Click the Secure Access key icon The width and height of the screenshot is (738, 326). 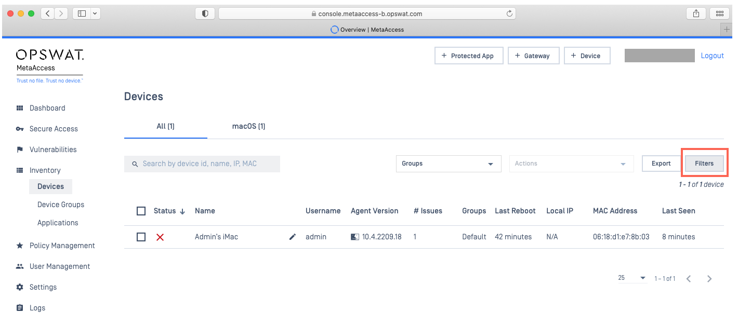pyautogui.click(x=20, y=129)
